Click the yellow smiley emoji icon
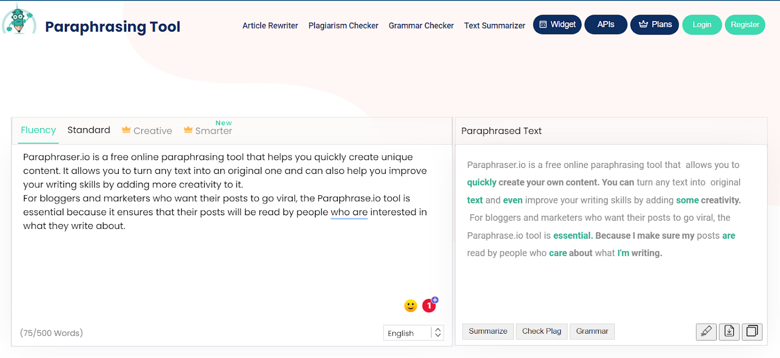The height and width of the screenshot is (358, 780). (x=410, y=305)
